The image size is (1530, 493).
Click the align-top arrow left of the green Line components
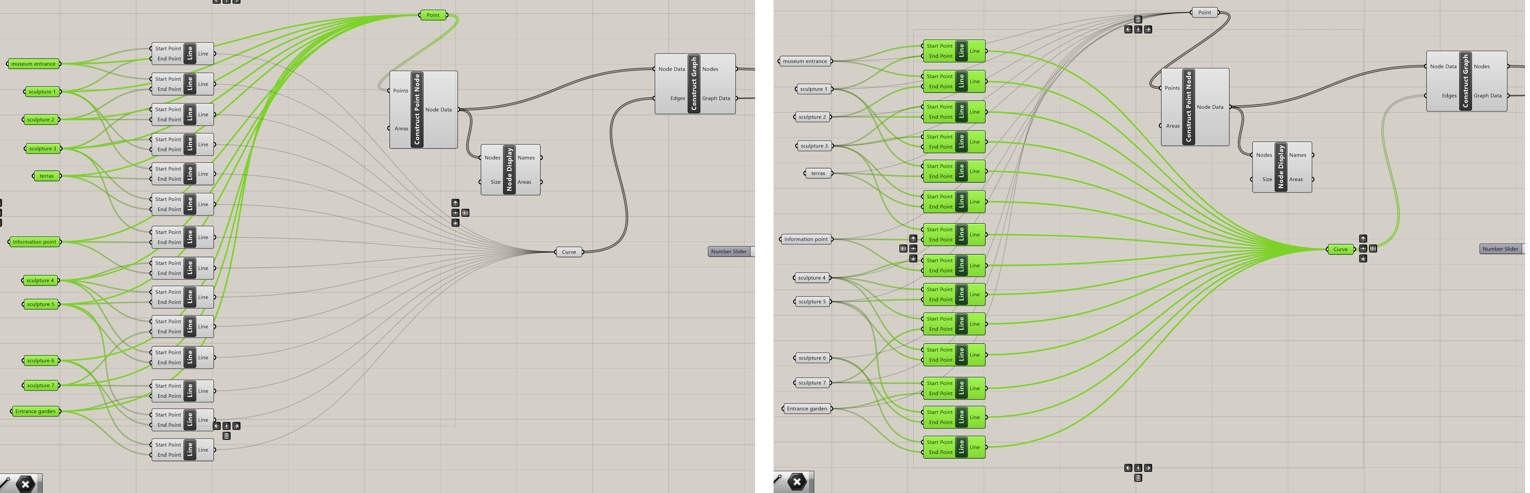tap(913, 238)
